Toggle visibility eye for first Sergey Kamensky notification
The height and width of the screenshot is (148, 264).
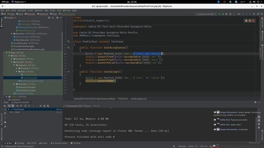(214, 112)
